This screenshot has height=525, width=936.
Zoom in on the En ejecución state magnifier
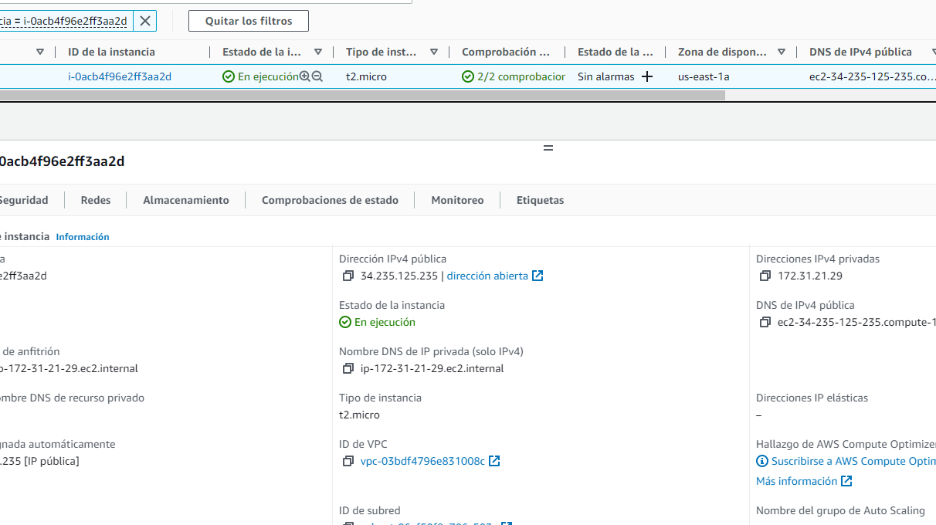(305, 76)
